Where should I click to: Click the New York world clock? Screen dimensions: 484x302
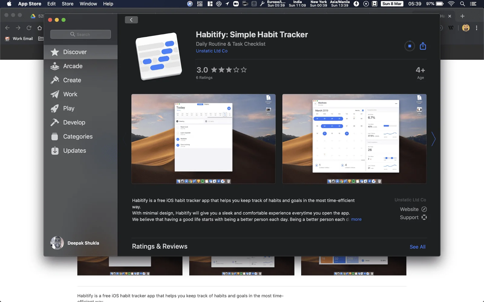click(x=319, y=4)
